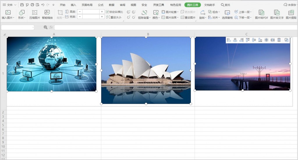Click Reset Picture (重设图片)
Image resolution: width=298 pixels, height=160 pixels.
pyautogui.click(x=188, y=17)
